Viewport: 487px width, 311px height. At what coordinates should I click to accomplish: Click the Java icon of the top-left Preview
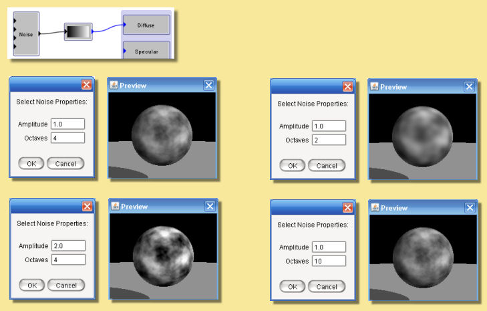[114, 85]
